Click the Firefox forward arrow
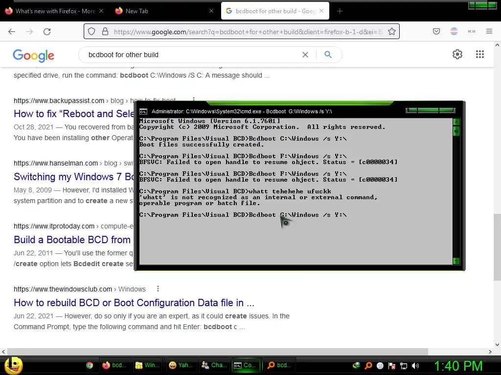Image resolution: width=501 pixels, height=375 pixels. (29, 32)
